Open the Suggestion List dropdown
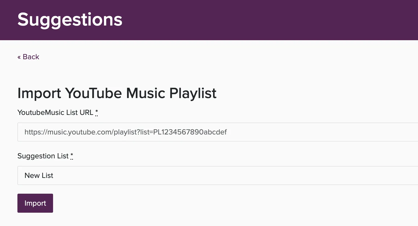Image resolution: width=418 pixels, height=226 pixels. click(218, 175)
